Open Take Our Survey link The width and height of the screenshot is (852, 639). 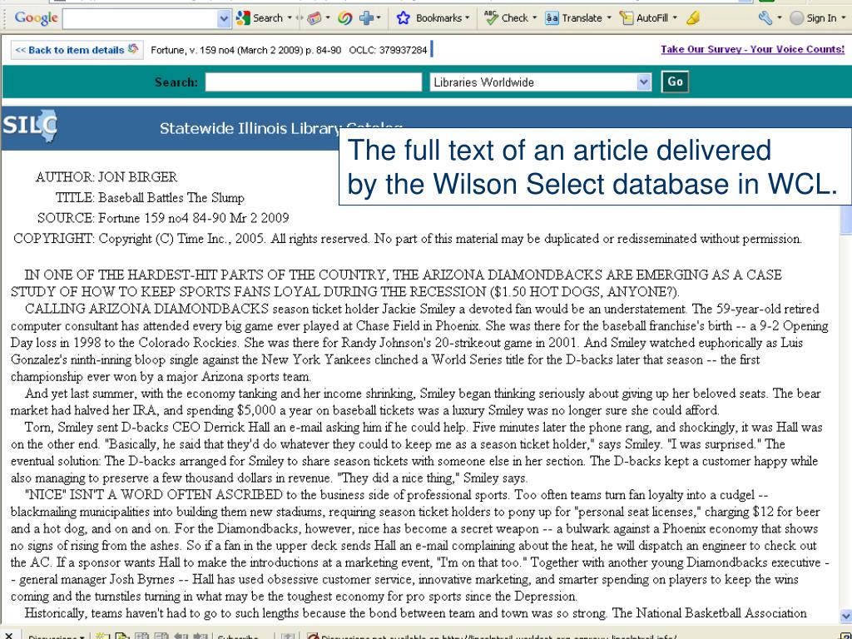tap(752, 49)
